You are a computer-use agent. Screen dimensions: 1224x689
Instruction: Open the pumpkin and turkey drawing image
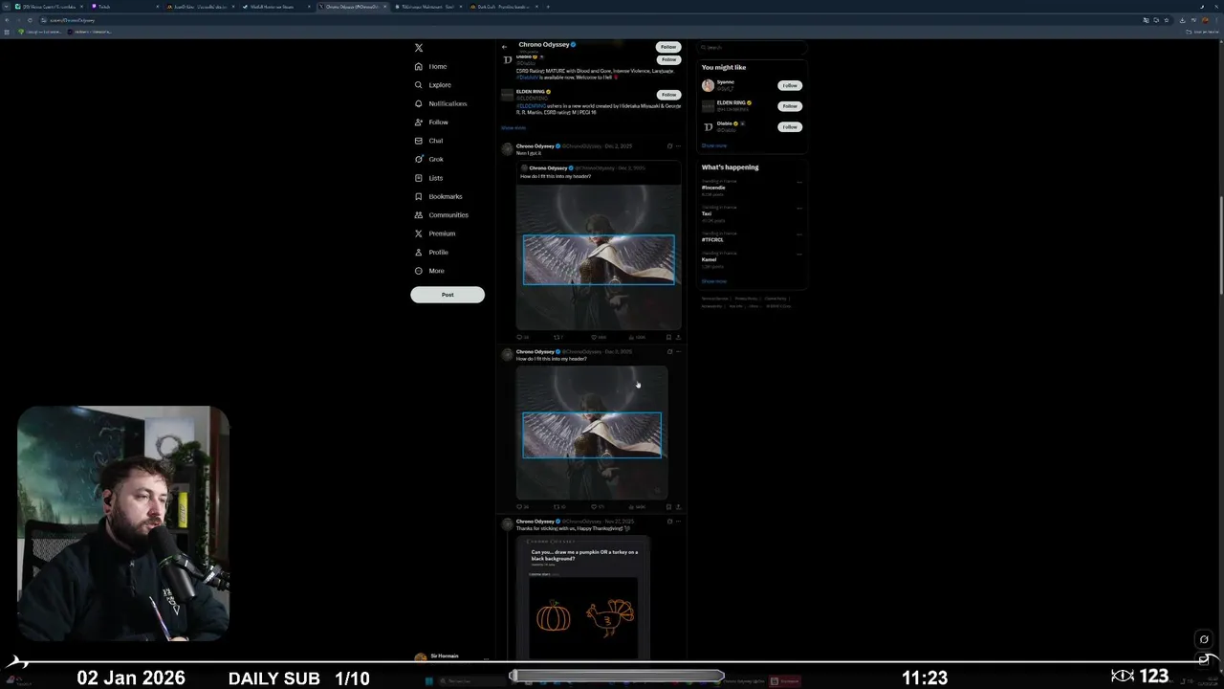(x=583, y=597)
